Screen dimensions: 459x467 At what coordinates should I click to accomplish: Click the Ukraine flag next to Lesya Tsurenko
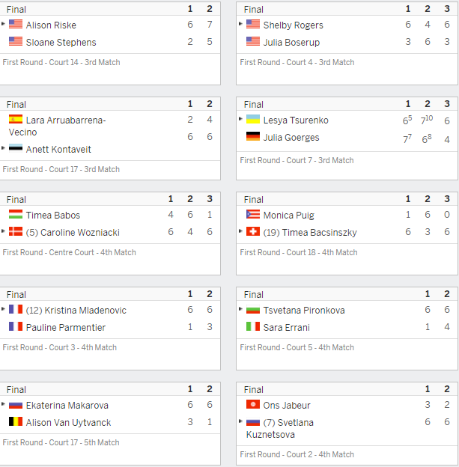(253, 119)
